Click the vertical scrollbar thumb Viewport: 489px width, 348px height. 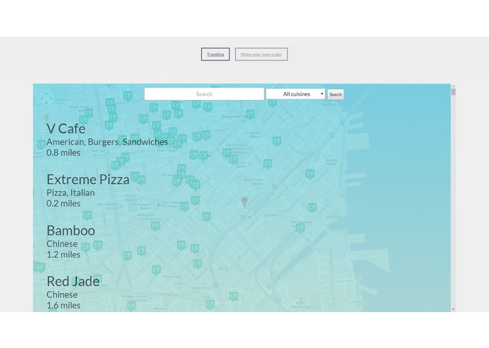pyautogui.click(x=453, y=92)
